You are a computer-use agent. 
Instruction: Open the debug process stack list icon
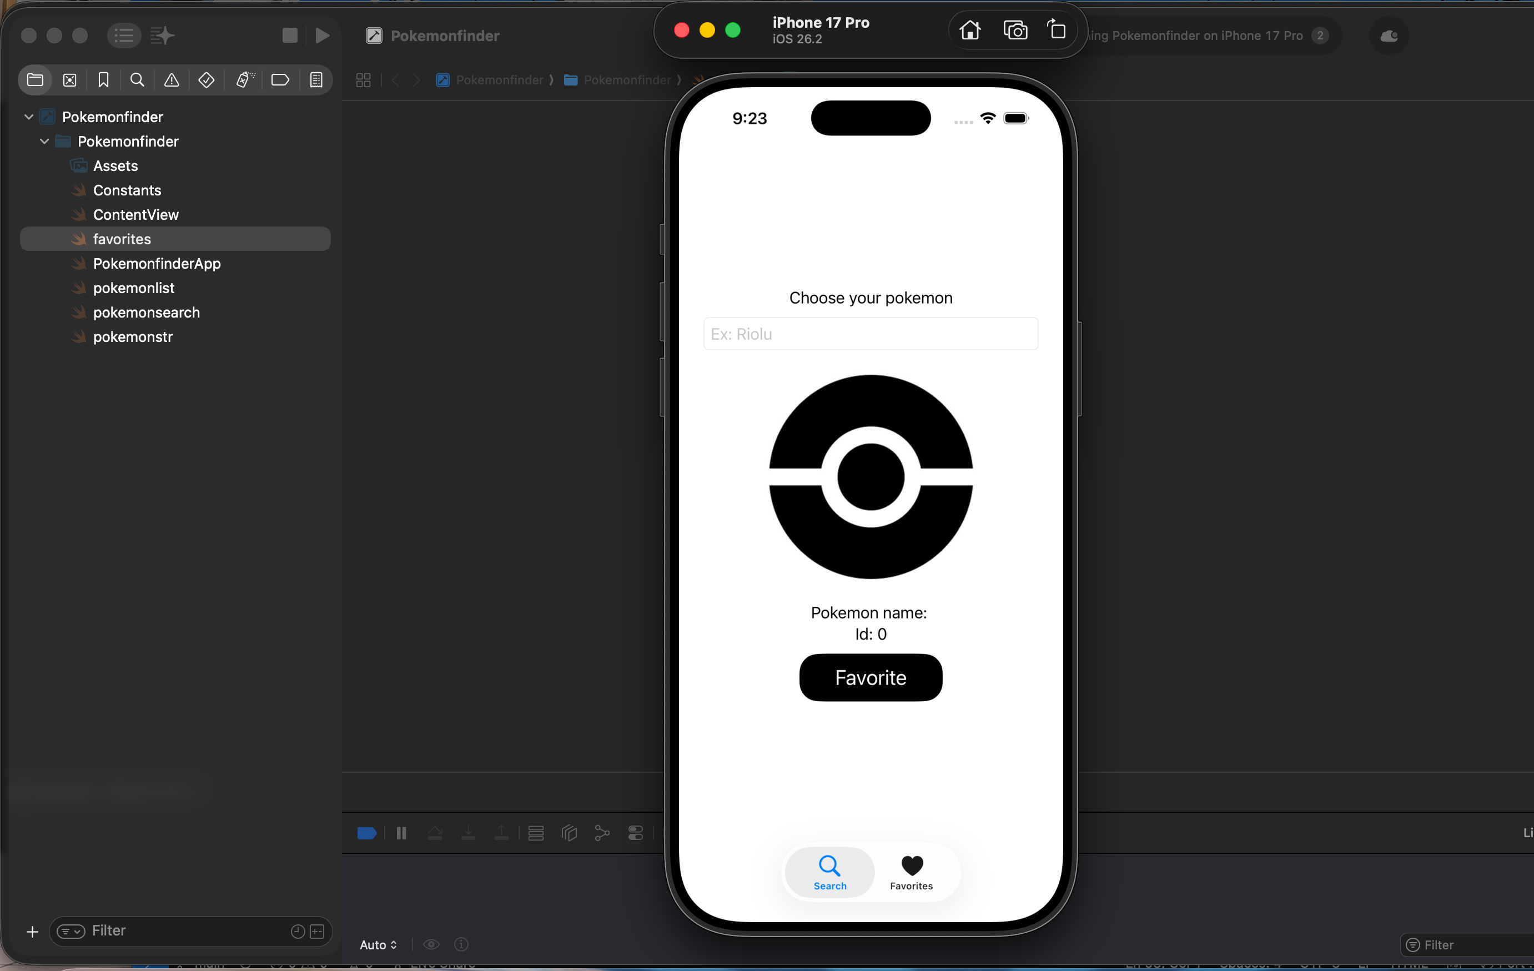tap(536, 833)
